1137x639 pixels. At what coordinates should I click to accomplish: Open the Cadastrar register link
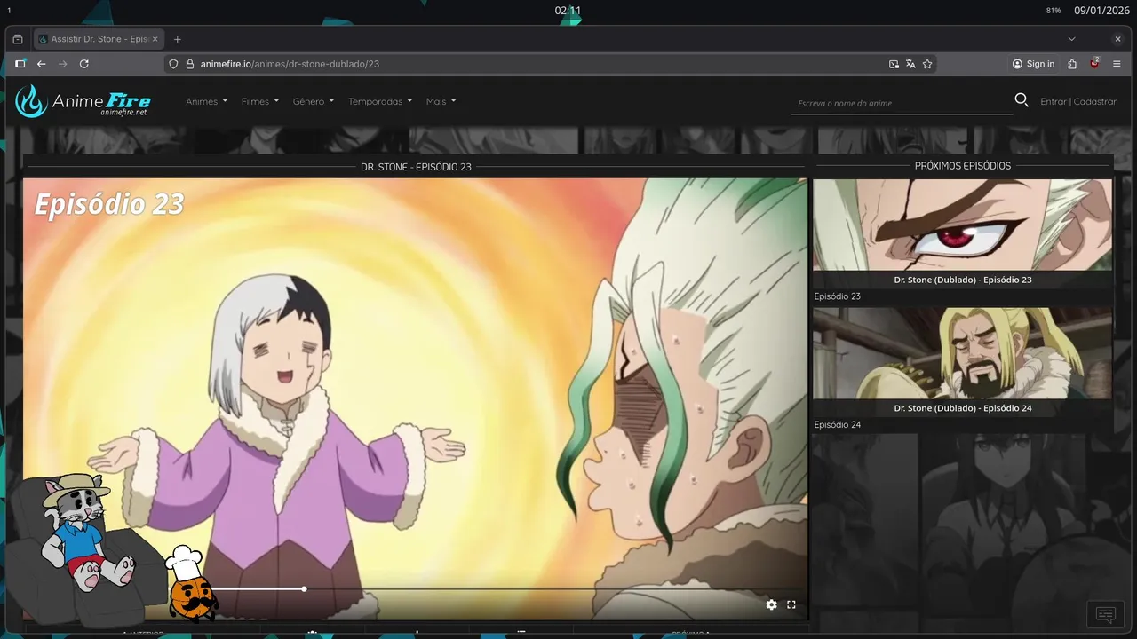point(1094,101)
